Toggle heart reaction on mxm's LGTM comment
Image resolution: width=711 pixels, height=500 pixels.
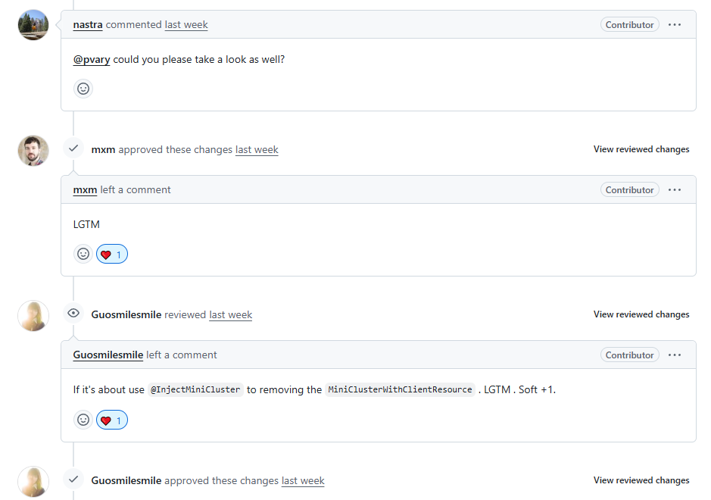pos(112,254)
